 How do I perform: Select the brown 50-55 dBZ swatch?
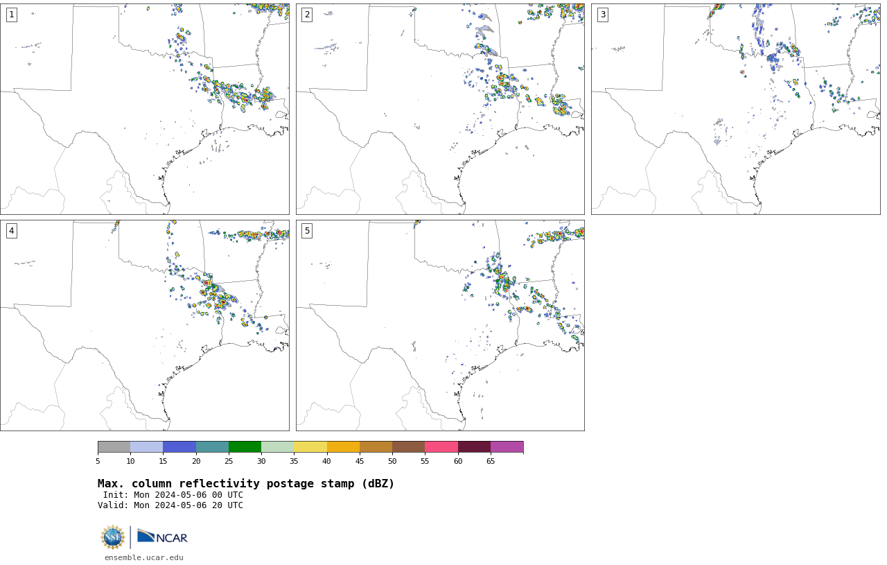(x=409, y=446)
